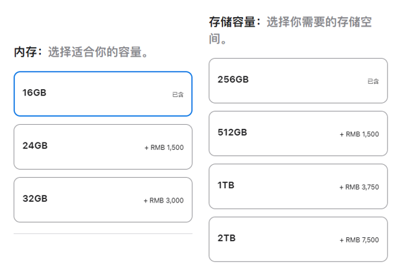Select the 2TB storage option

coord(298,239)
